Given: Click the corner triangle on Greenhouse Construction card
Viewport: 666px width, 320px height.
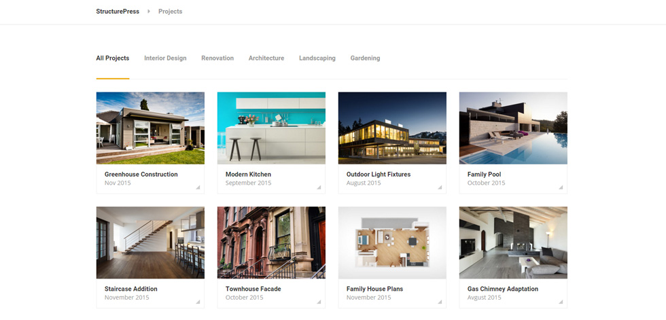Looking at the screenshot, I should click(x=198, y=188).
